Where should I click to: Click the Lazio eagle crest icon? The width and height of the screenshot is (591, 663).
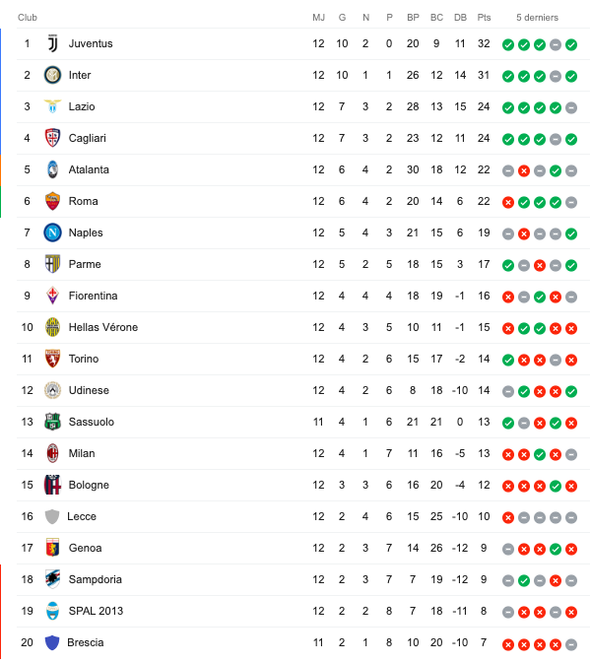click(52, 106)
